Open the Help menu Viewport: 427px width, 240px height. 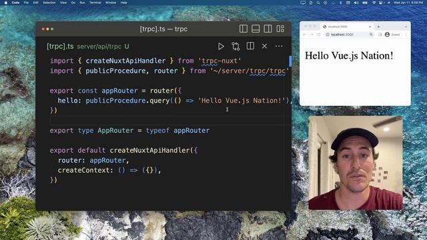click(123, 3)
